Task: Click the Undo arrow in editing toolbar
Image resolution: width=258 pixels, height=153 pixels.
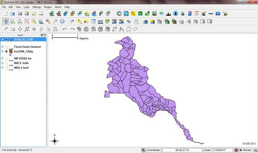Action: [x=65, y=29]
